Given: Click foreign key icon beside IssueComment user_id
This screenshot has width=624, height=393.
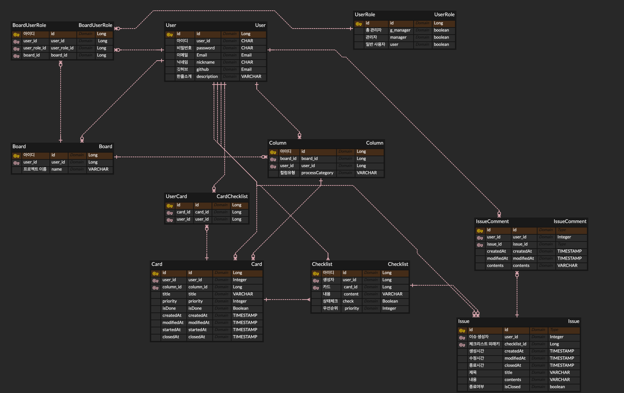Looking at the screenshot, I should (x=480, y=238).
